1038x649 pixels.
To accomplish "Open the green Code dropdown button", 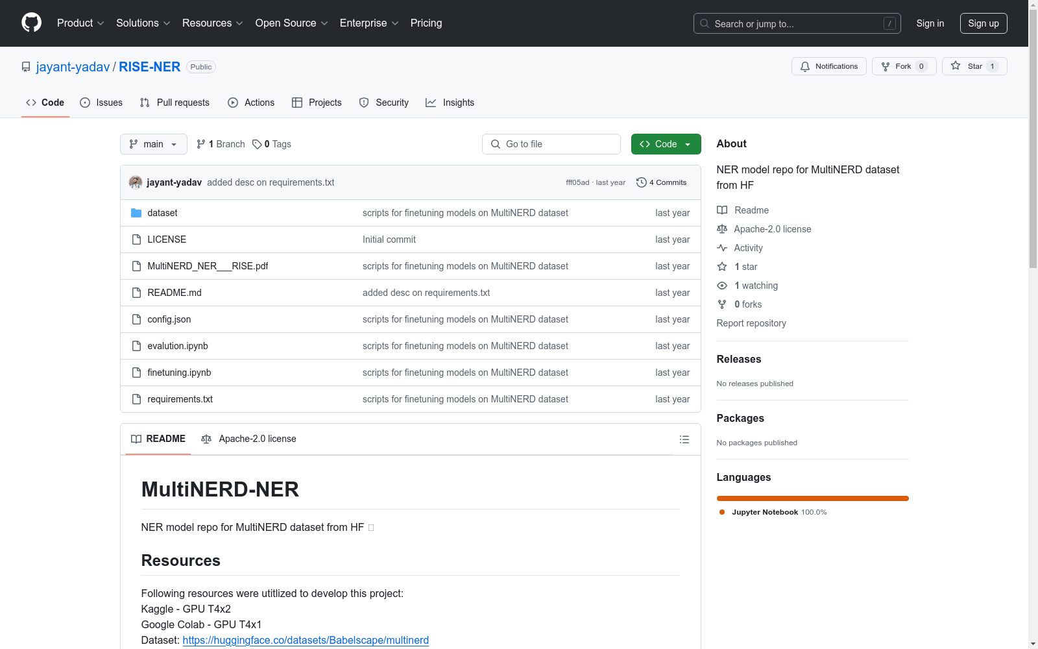I will [666, 144].
